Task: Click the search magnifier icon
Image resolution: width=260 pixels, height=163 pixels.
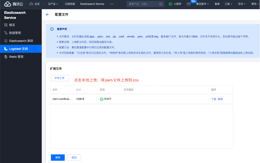Action: [x=161, y=4]
